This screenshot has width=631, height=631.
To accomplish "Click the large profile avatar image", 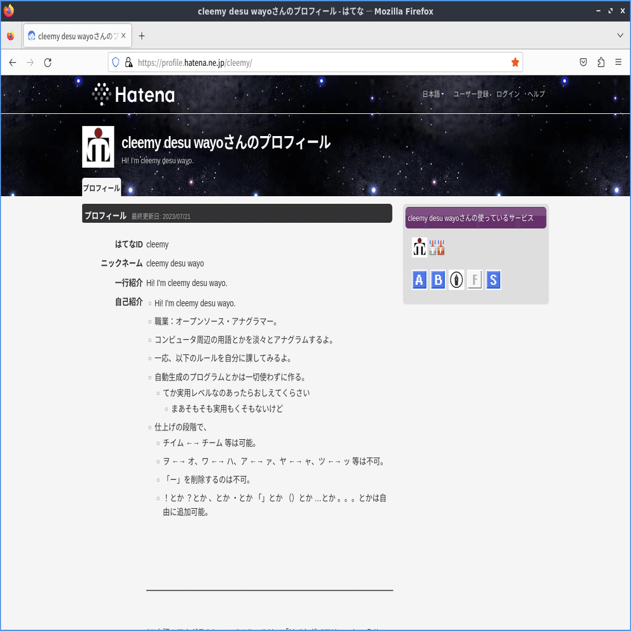I will click(x=98, y=146).
